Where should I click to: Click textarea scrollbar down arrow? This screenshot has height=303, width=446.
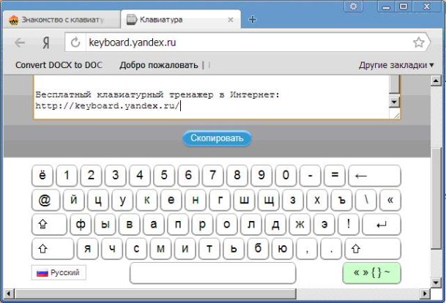394,102
